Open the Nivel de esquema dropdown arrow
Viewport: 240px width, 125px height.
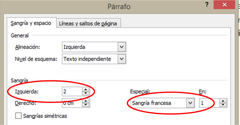point(122,59)
